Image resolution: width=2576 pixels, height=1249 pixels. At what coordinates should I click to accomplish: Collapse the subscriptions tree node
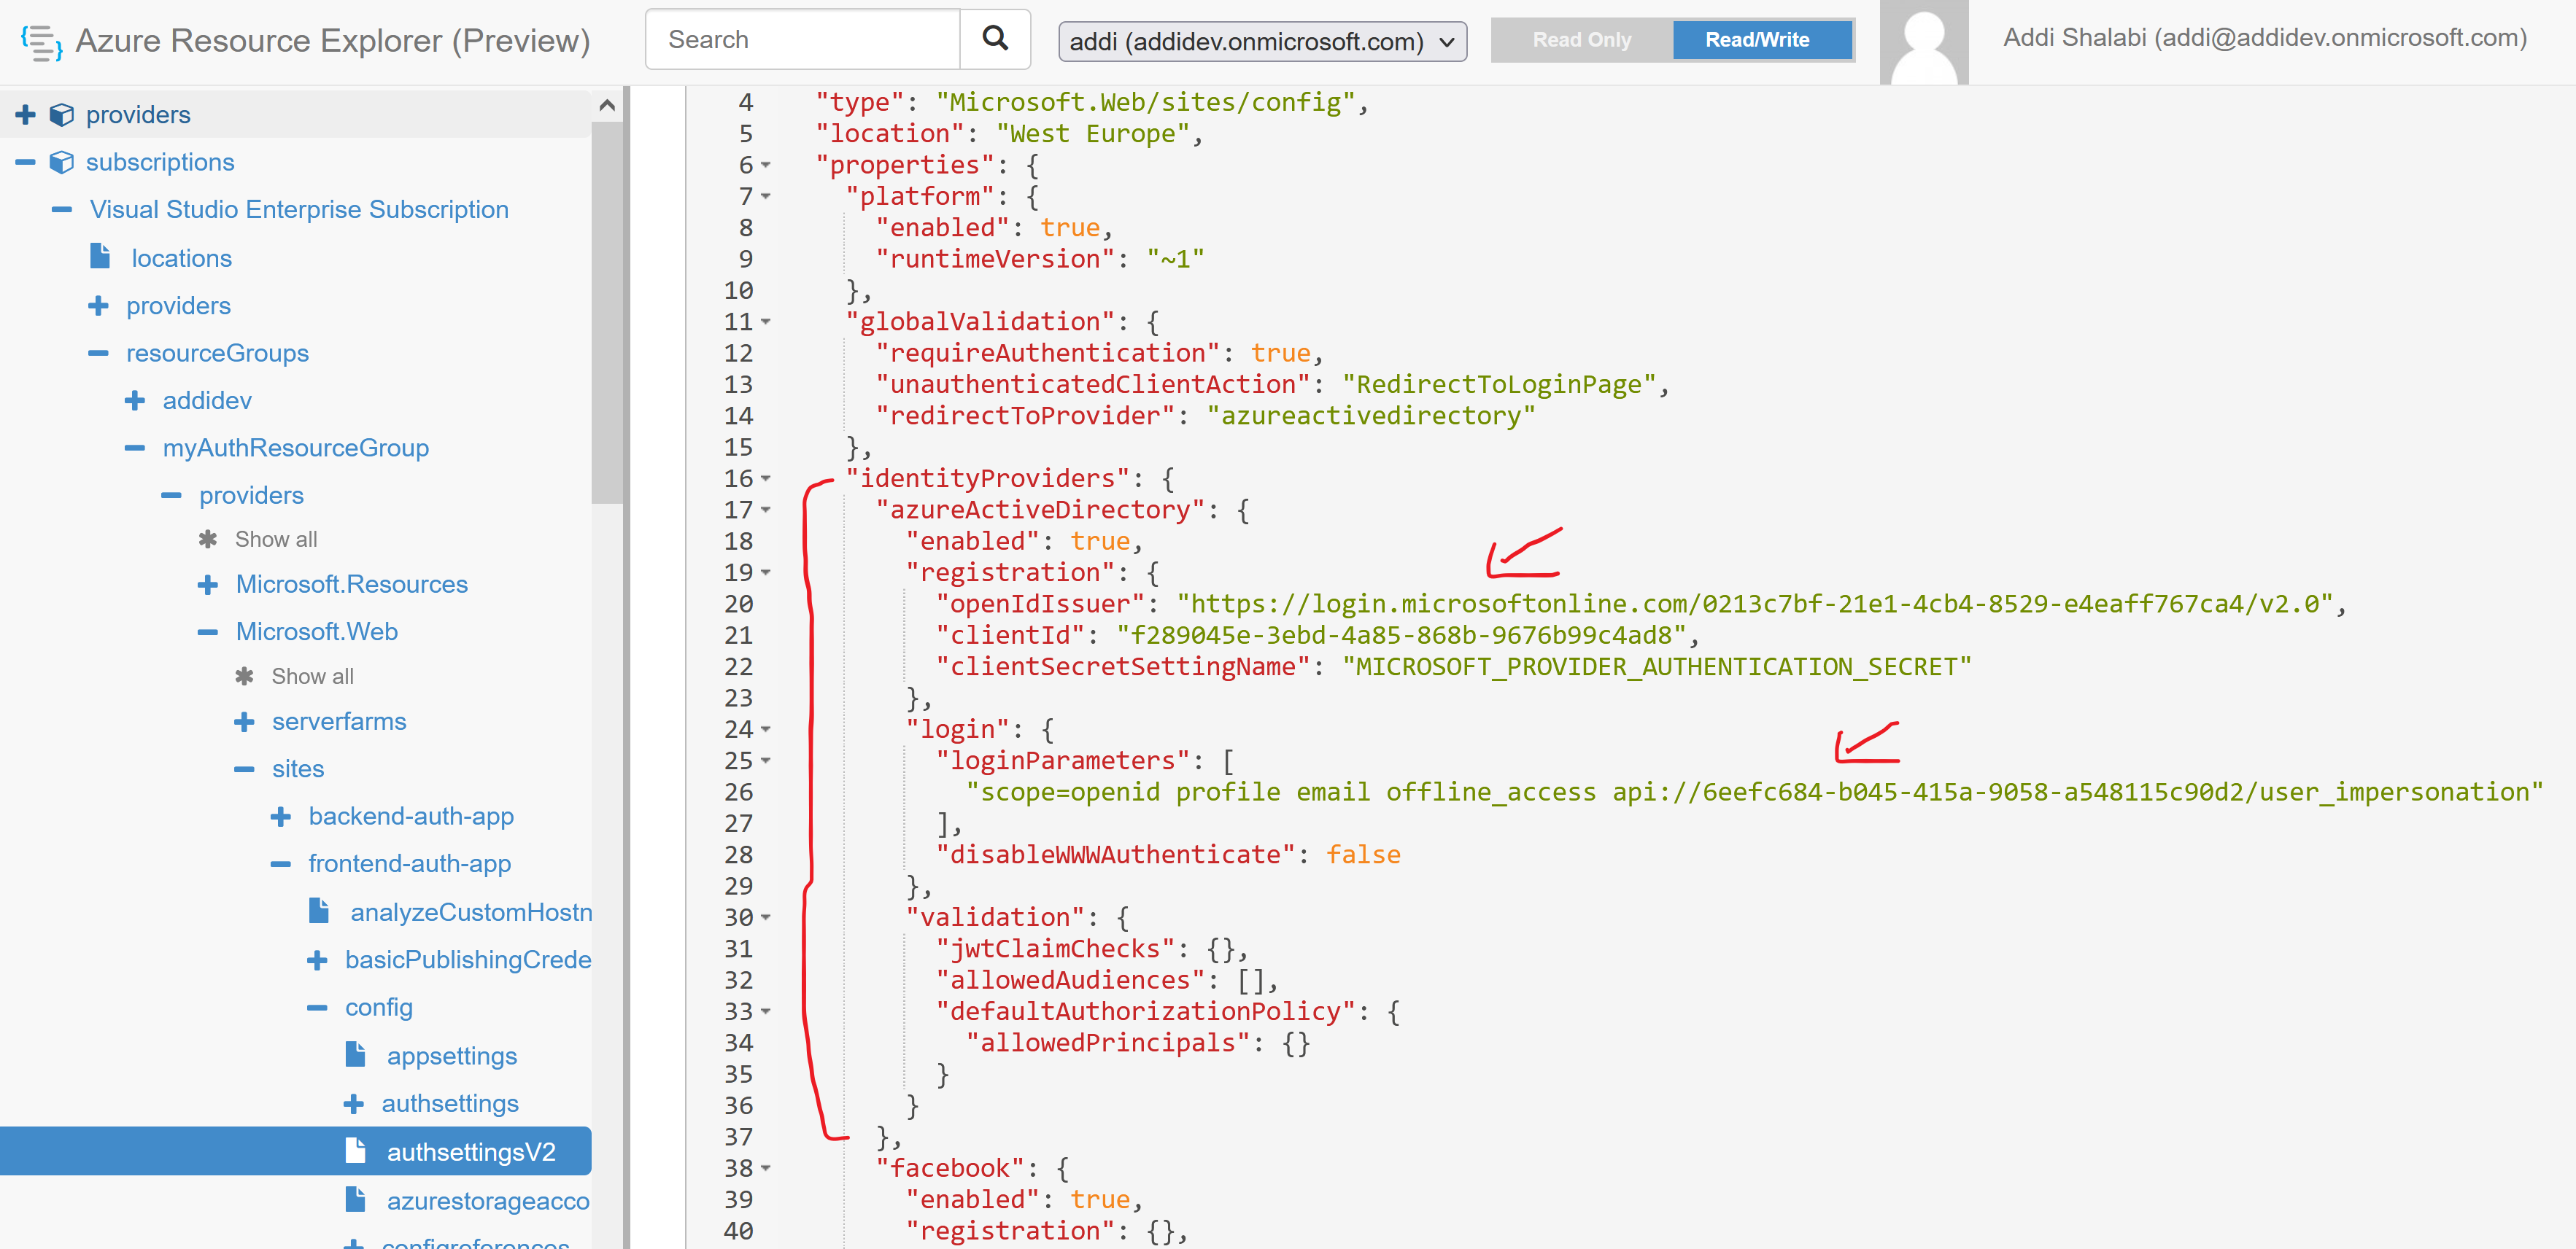coord(24,162)
